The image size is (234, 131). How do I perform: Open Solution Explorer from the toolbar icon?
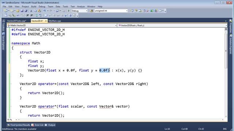[132, 11]
